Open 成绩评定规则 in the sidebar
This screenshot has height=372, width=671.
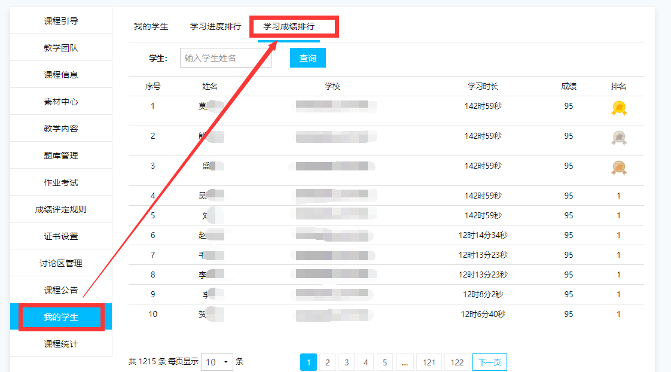tap(61, 209)
